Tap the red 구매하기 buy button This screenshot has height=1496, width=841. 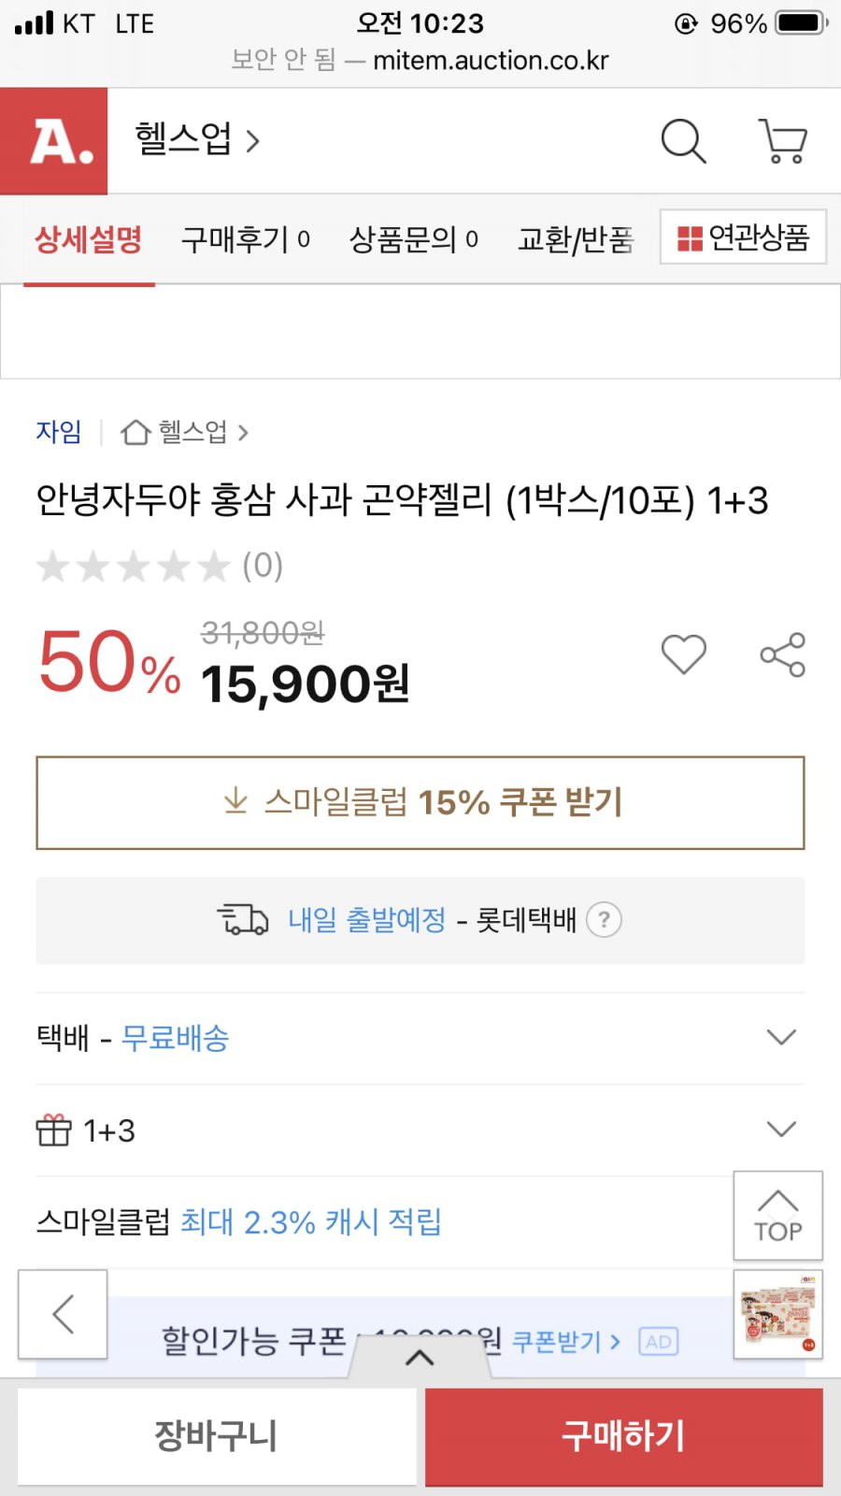(x=624, y=1436)
